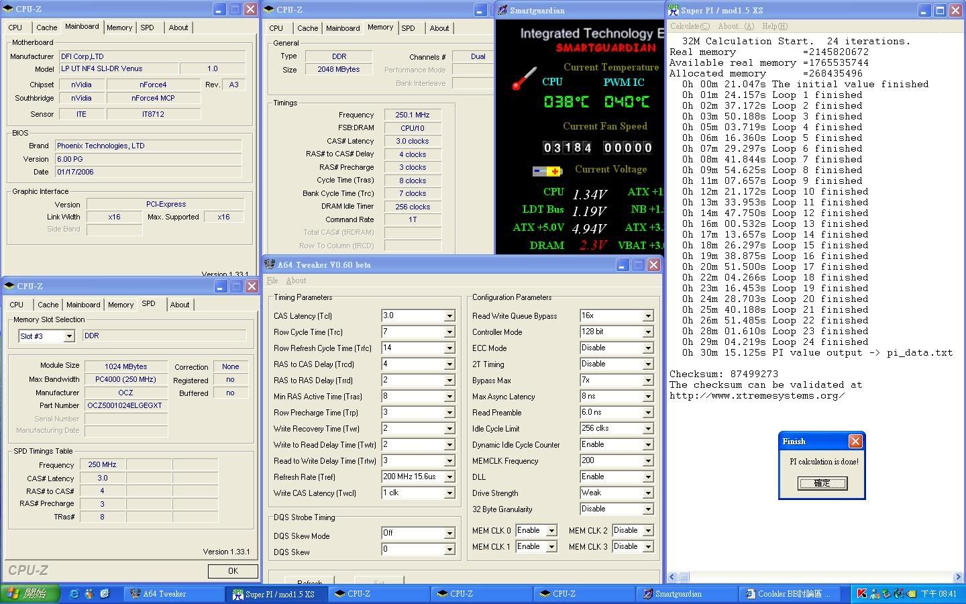The image size is (966, 604).
Task: Expand the Drive Strength dropdown
Action: pos(648,493)
